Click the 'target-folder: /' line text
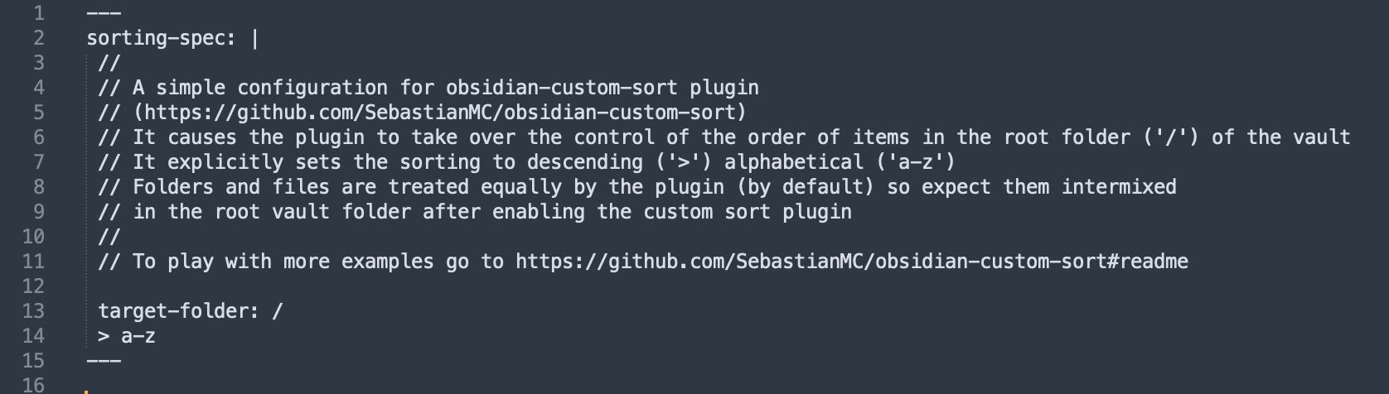The image size is (1389, 394). pos(191,311)
